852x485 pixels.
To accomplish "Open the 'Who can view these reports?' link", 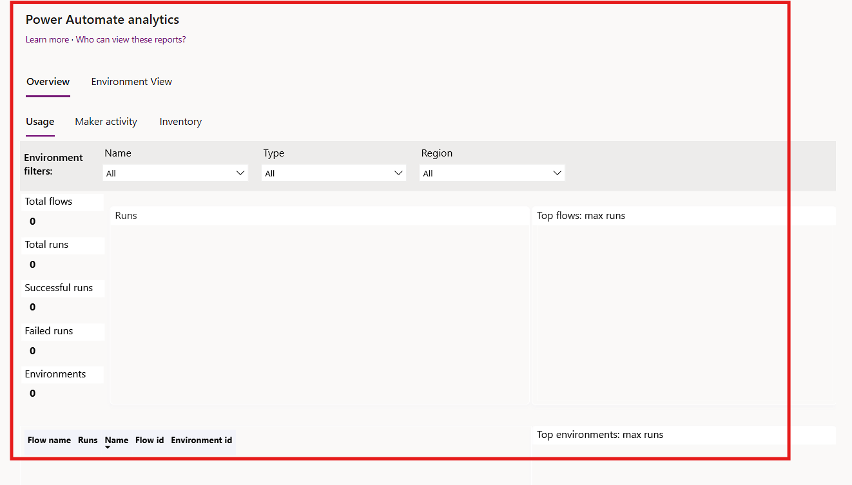I will point(131,40).
